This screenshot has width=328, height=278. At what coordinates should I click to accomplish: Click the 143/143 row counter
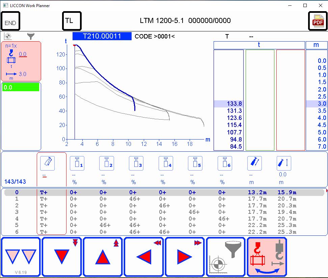tap(15, 181)
